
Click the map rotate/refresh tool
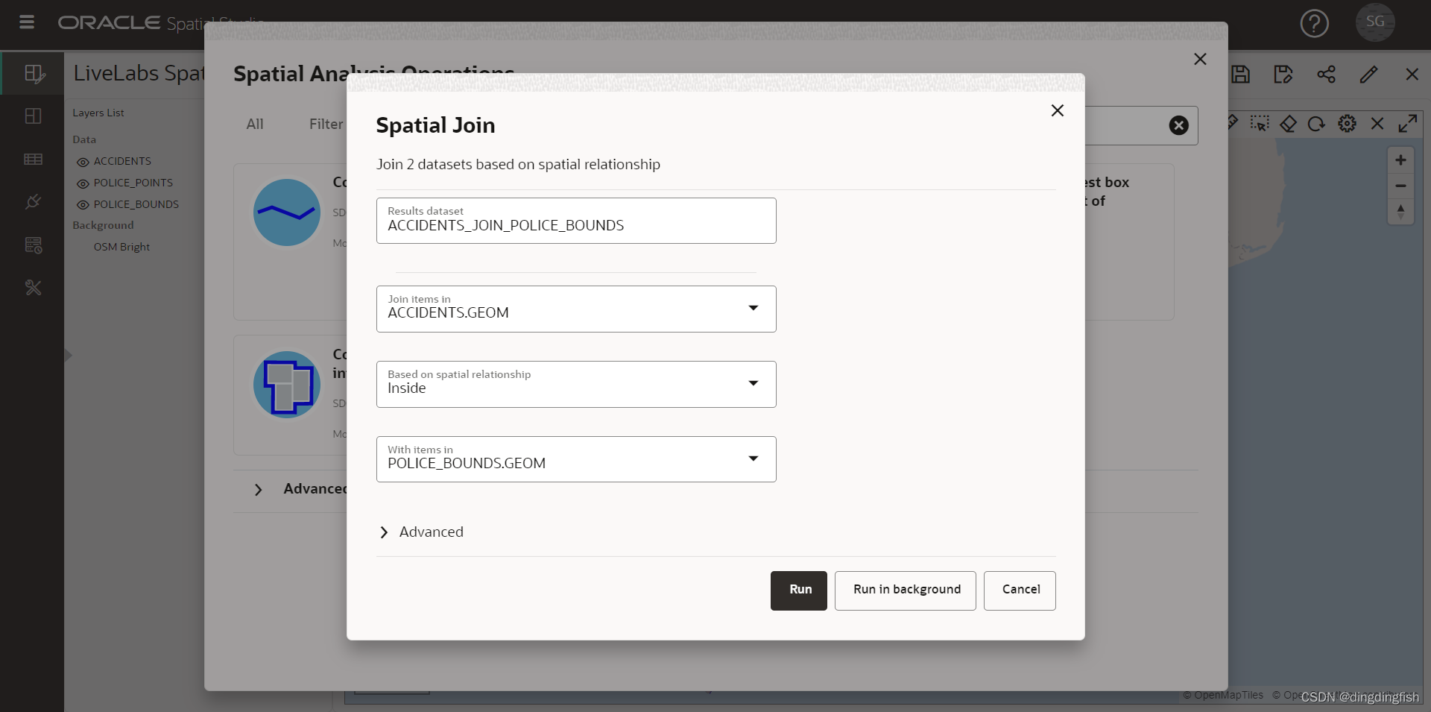1317,124
